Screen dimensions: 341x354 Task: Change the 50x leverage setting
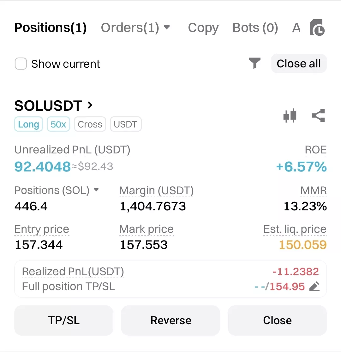pos(58,124)
